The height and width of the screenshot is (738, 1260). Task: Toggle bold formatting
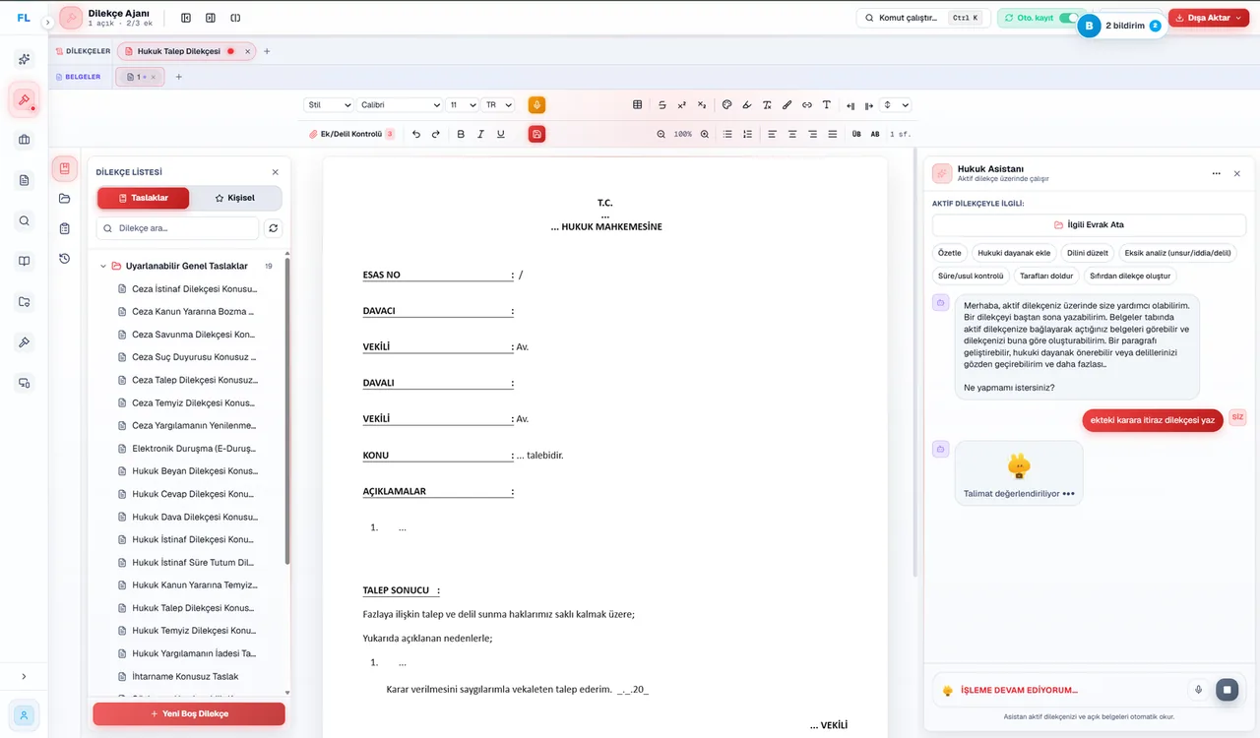(461, 134)
